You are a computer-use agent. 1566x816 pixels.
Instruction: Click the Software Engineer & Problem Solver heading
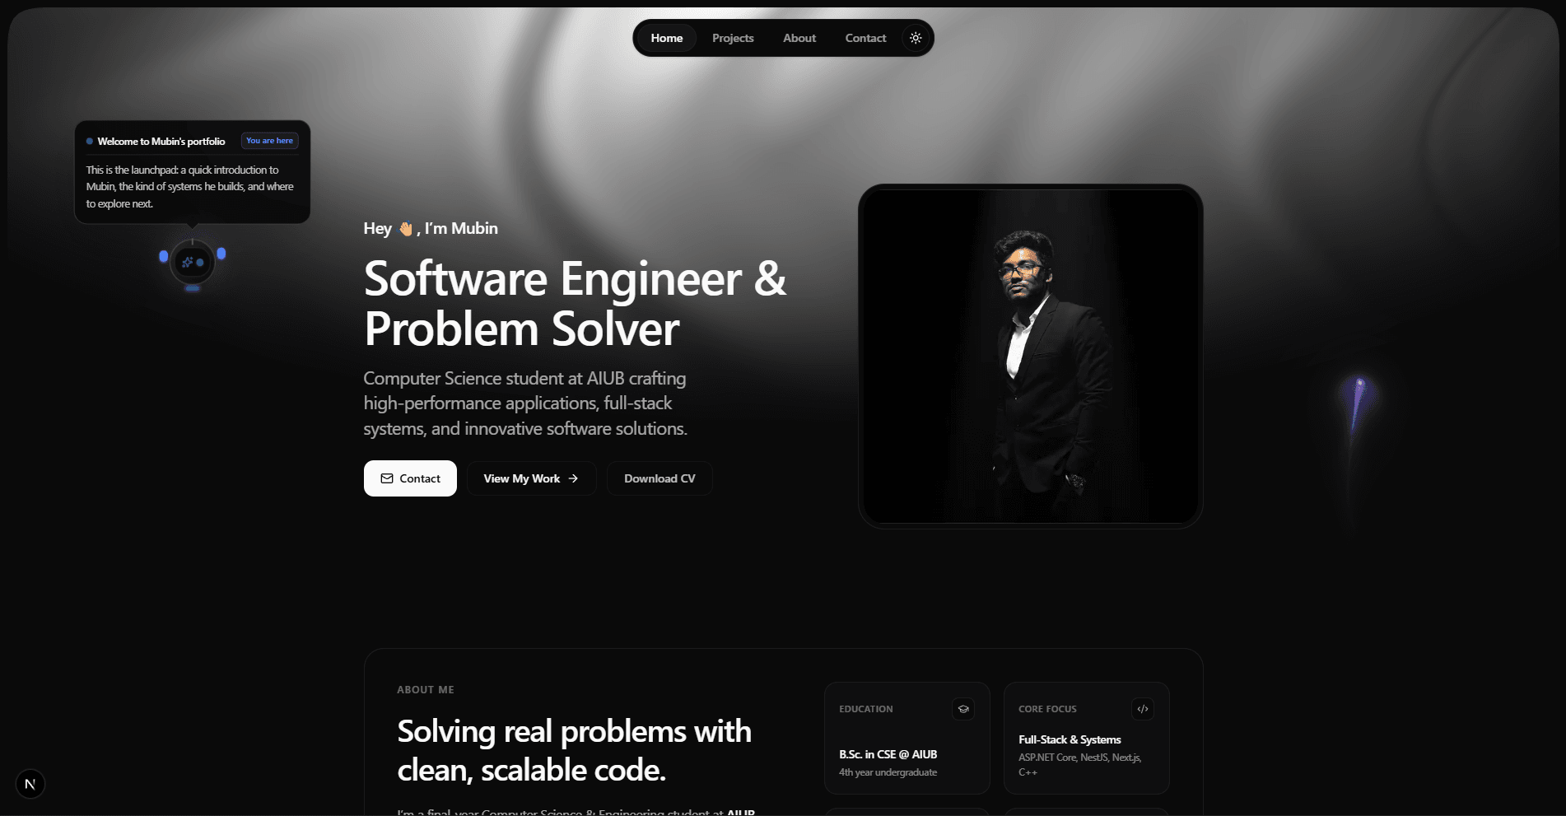pos(575,304)
